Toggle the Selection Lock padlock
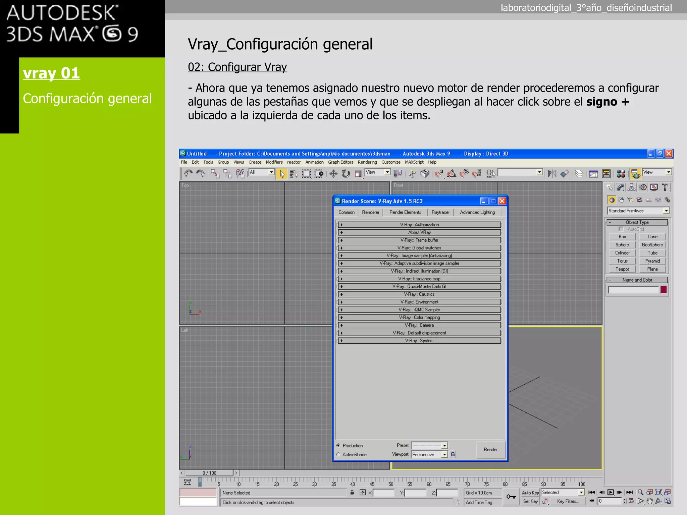 tap(352, 492)
